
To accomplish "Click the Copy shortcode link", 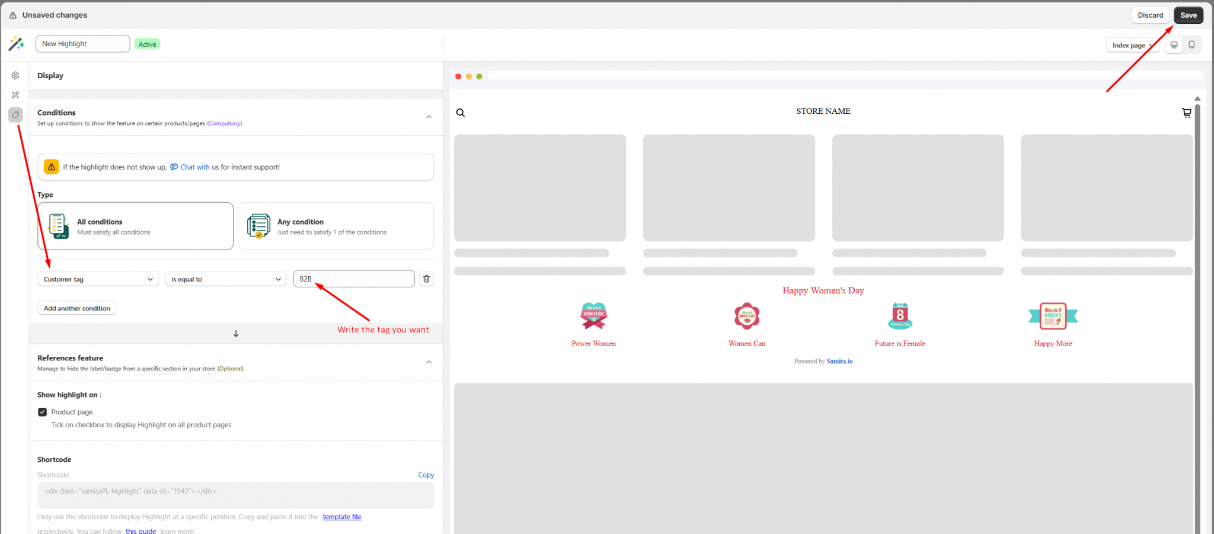I will coord(426,475).
